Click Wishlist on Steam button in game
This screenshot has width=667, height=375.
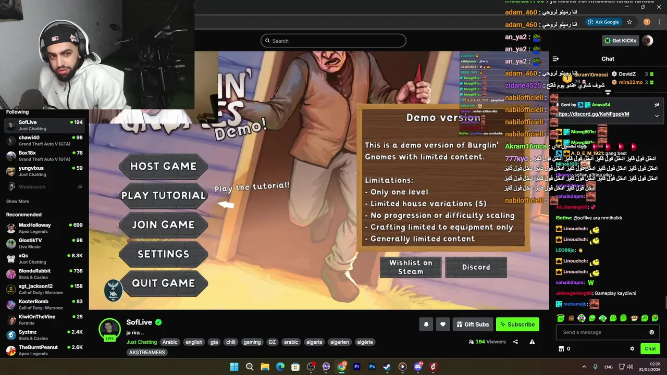[411, 267]
